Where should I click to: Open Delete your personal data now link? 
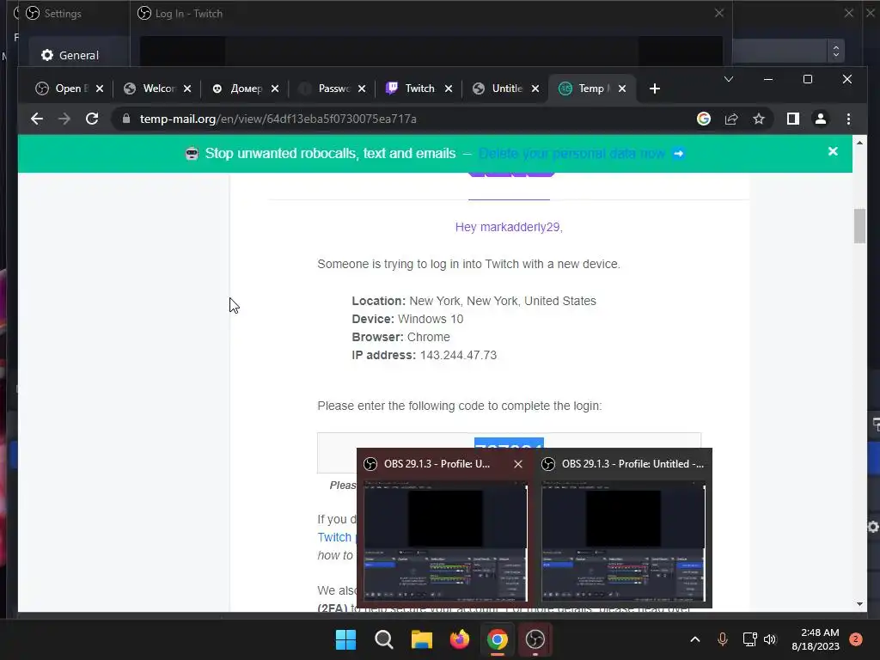pyautogui.click(x=571, y=153)
